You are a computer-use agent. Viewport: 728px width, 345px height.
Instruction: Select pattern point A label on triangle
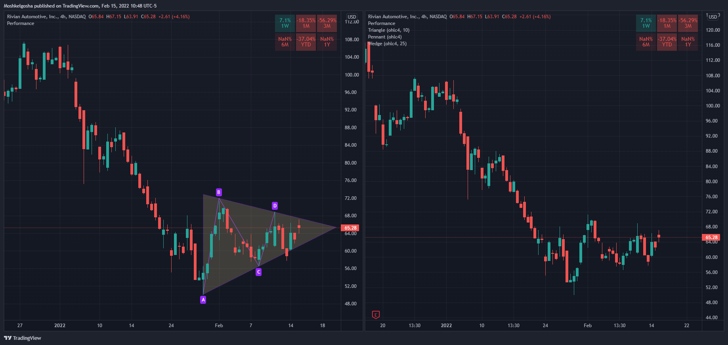pos(203,300)
